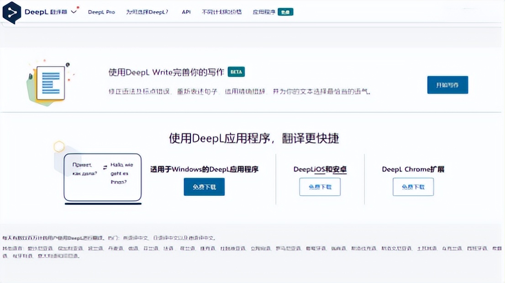Follow the underlined iOS link

320,169
